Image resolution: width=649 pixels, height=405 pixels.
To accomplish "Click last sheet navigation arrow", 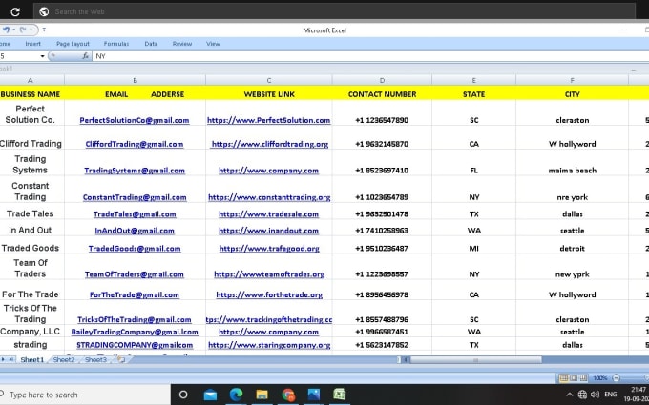I will pyautogui.click(x=10, y=359).
